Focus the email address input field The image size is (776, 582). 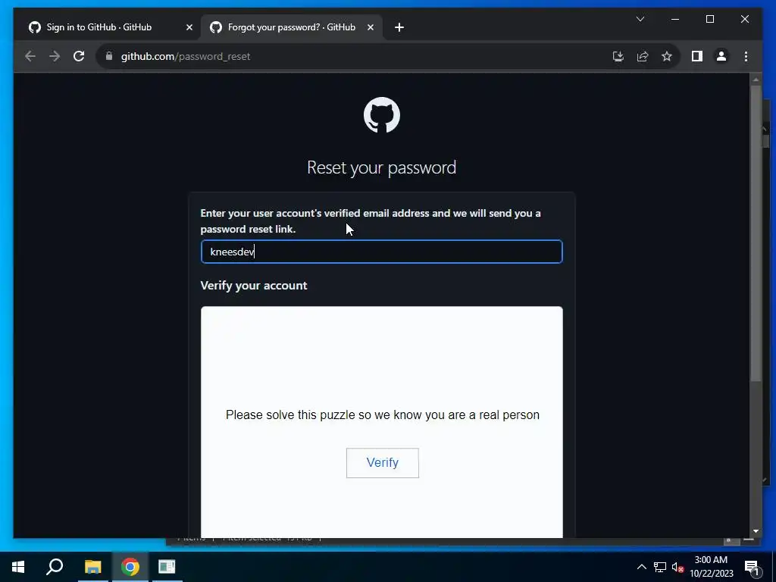(x=382, y=252)
